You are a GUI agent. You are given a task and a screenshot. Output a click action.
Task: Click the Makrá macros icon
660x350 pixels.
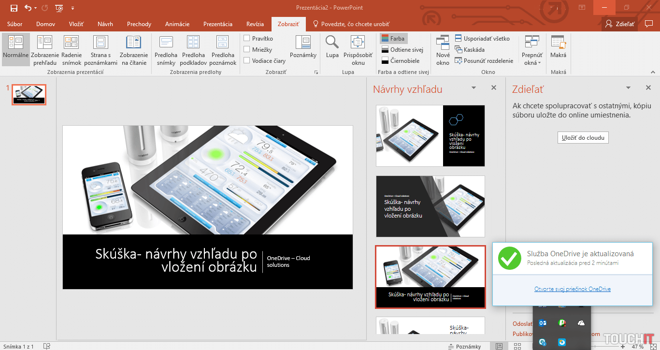click(558, 43)
